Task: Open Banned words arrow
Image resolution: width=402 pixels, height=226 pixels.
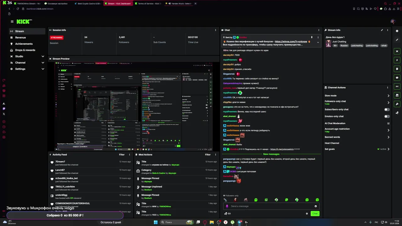Action: (388, 137)
